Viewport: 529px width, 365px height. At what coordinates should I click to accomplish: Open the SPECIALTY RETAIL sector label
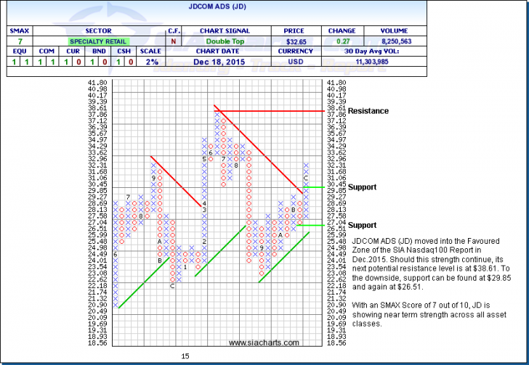(95, 43)
